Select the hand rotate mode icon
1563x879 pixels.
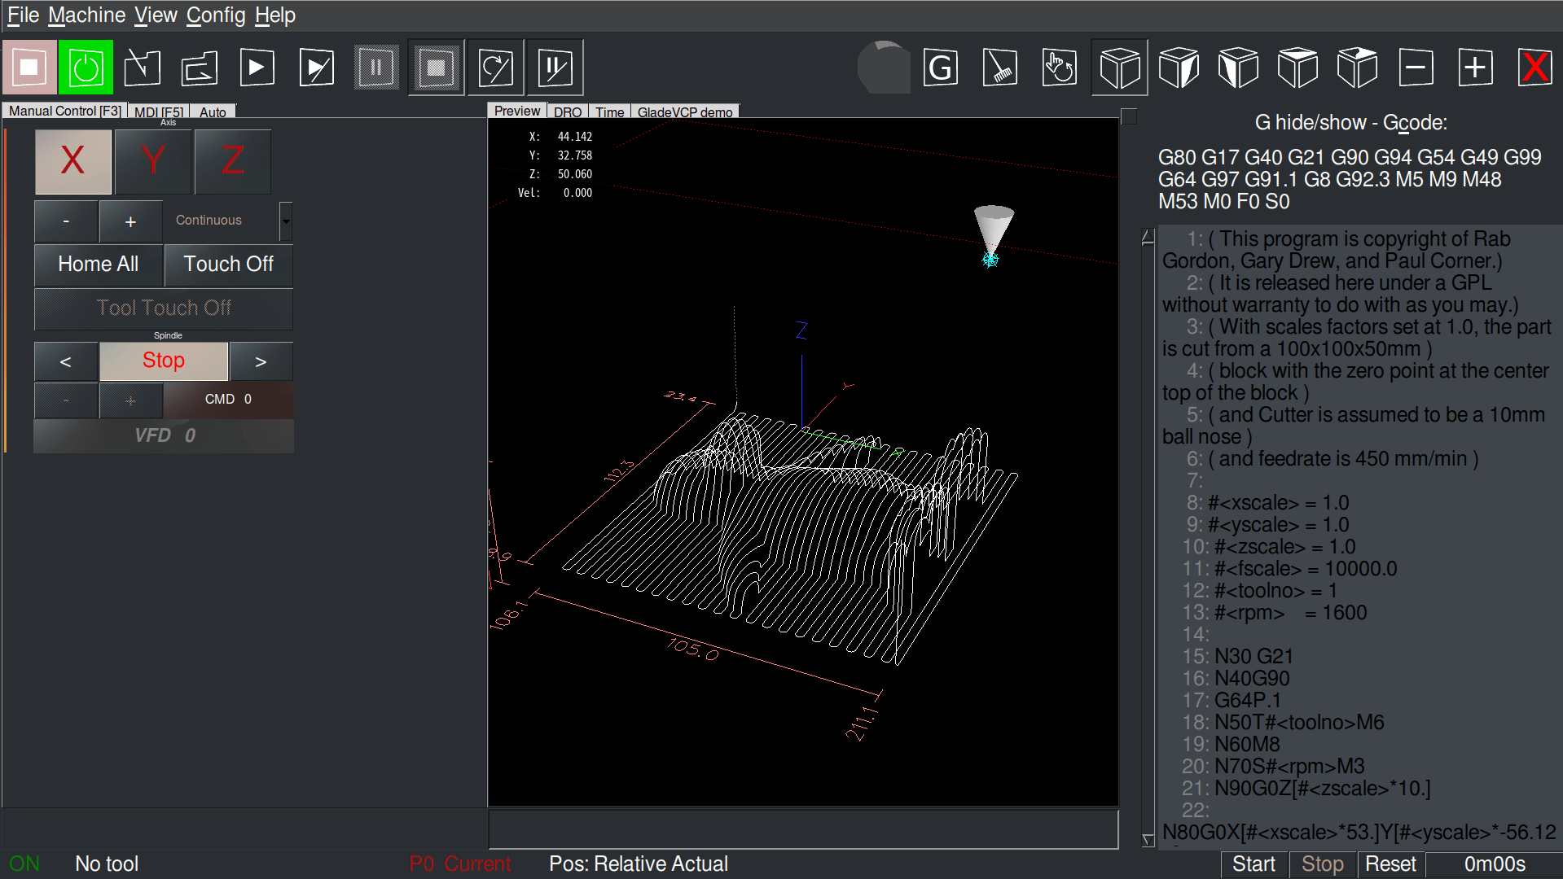click(x=1059, y=68)
